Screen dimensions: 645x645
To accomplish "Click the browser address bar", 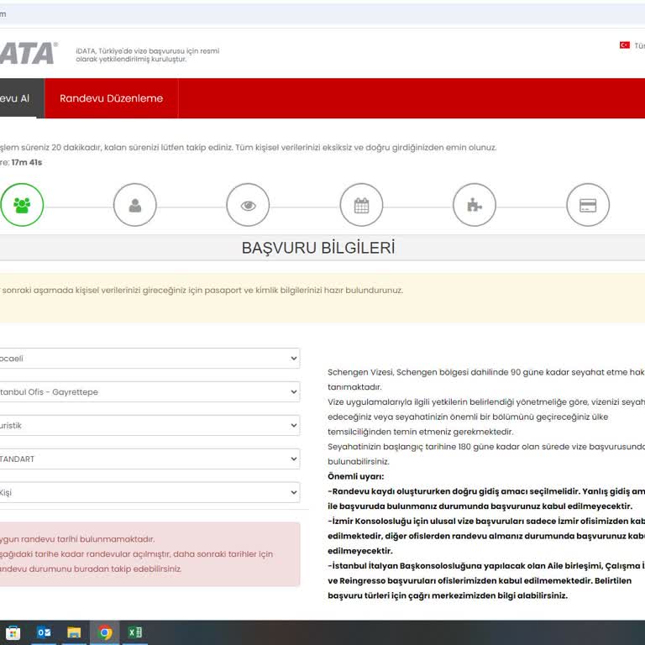I will coord(322,14).
